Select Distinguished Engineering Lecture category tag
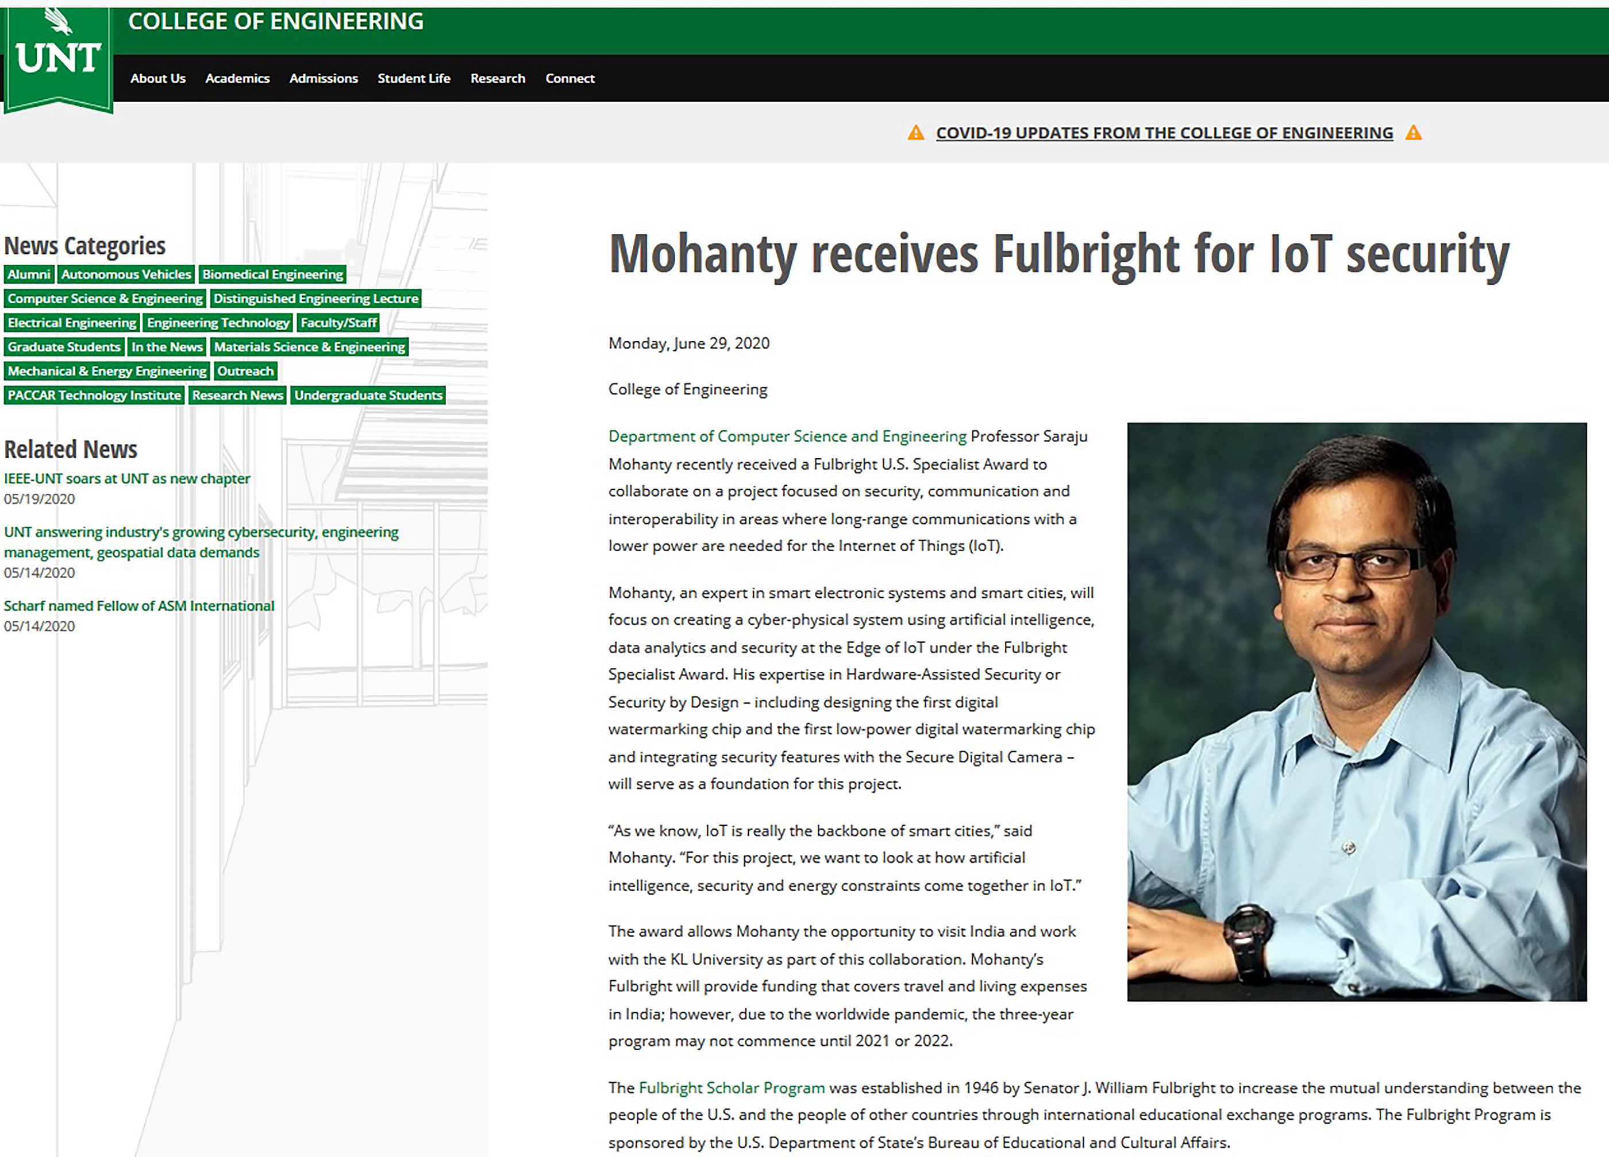Image resolution: width=1609 pixels, height=1157 pixels. (x=315, y=299)
